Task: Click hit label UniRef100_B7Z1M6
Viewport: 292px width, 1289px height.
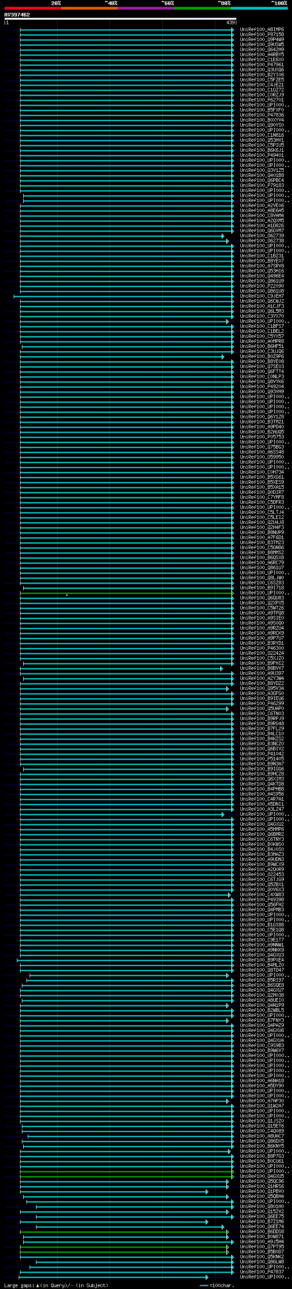Action: (x=261, y=1221)
